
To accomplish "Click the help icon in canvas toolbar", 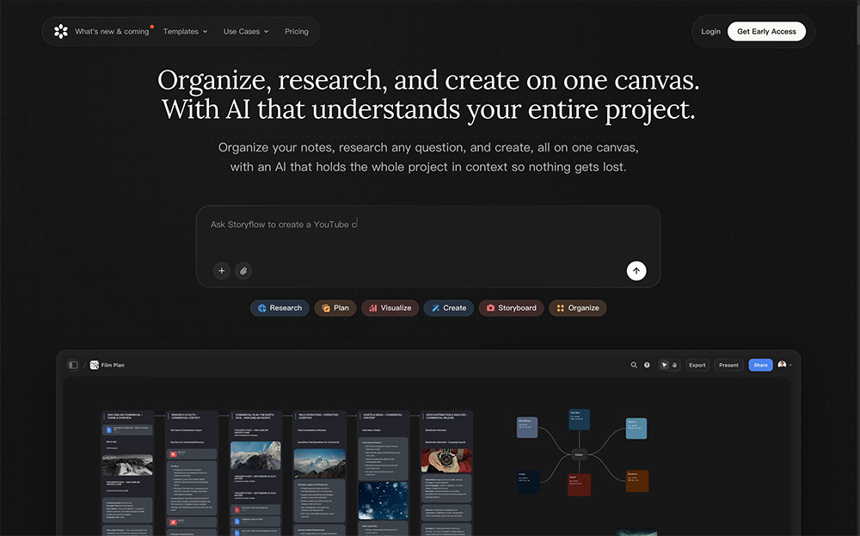I will 647,365.
